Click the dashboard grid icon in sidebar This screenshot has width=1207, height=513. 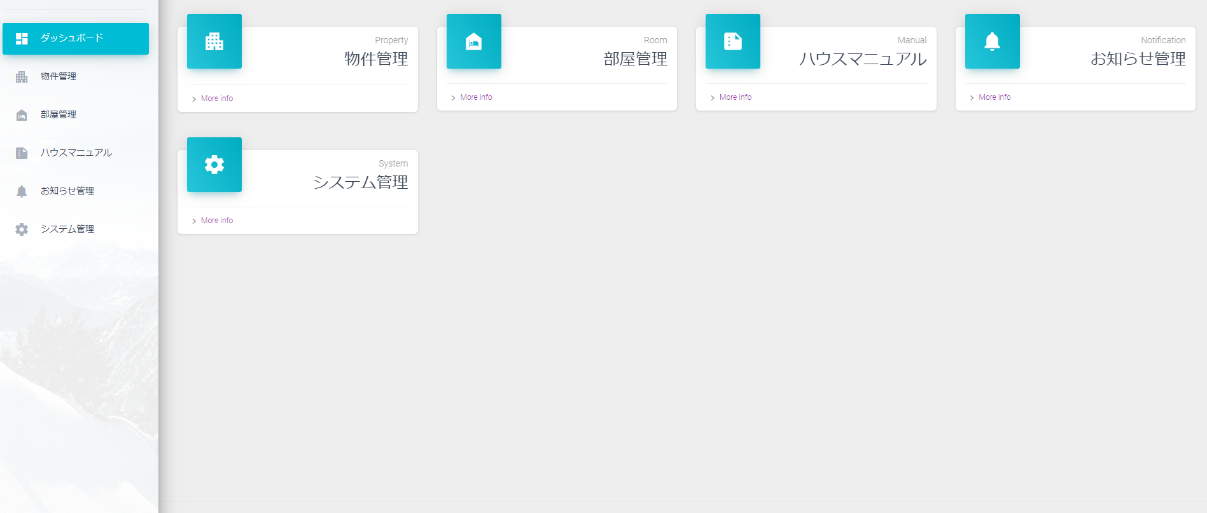pos(22,39)
